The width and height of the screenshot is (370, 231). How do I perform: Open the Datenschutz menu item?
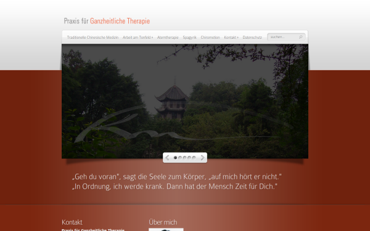point(252,37)
